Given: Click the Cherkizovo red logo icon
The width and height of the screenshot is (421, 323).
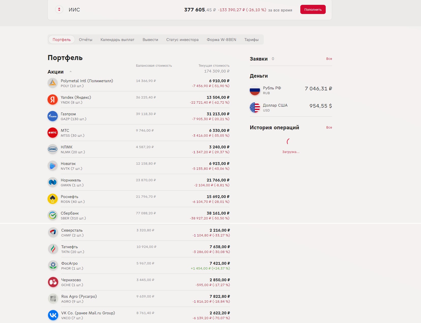Looking at the screenshot, I should [x=53, y=282].
